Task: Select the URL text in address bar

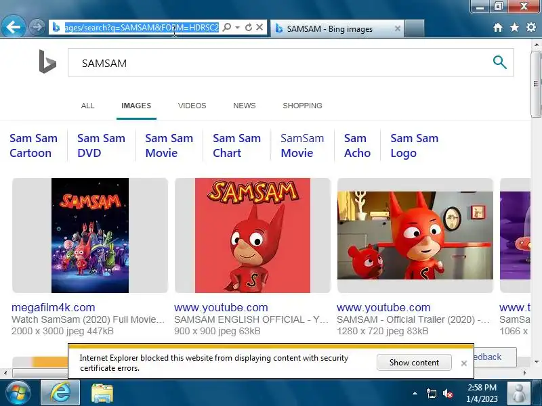Action: point(142,27)
